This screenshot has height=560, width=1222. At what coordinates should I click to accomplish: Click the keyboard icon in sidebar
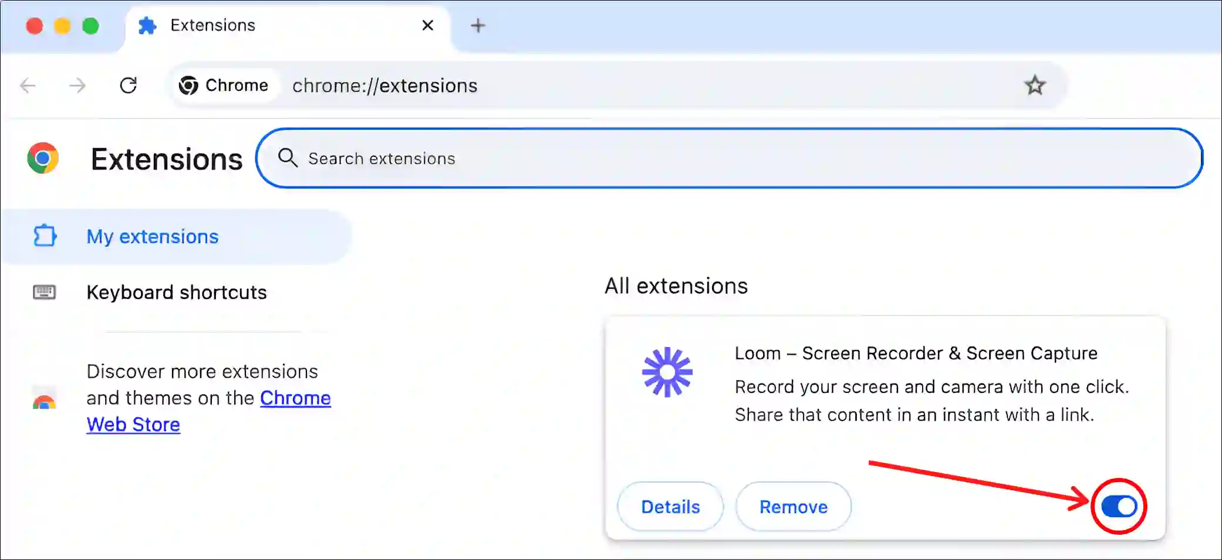[x=45, y=291]
